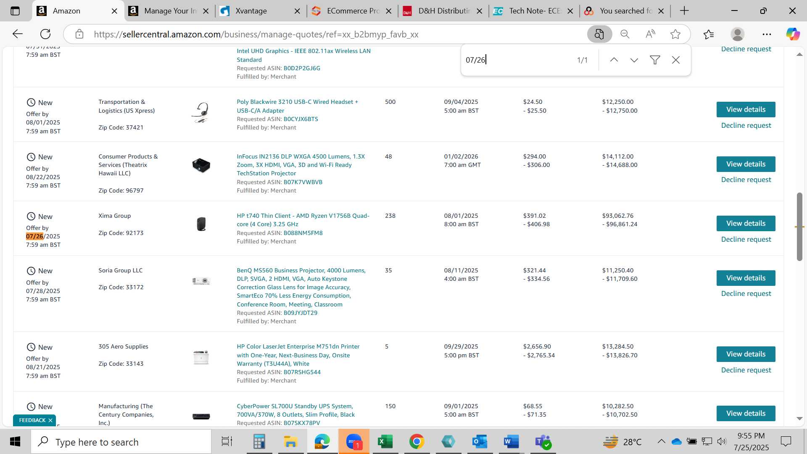Image resolution: width=807 pixels, height=454 pixels.
Task: Open BenQ MS560 product title link
Action: pos(301,287)
